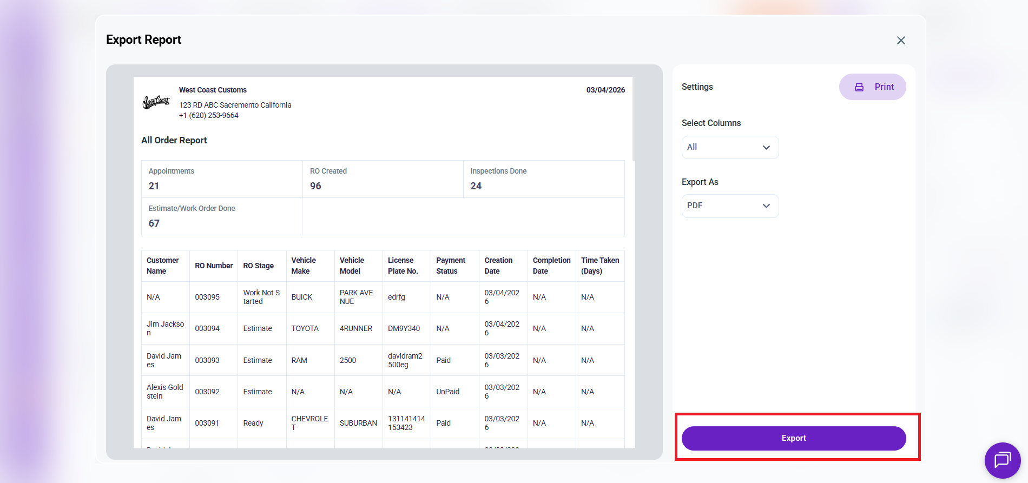Click the Jim Jackson customer row
The image size is (1028, 483).
(166, 328)
